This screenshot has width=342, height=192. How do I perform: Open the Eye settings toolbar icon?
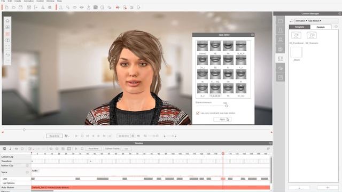point(75,7)
